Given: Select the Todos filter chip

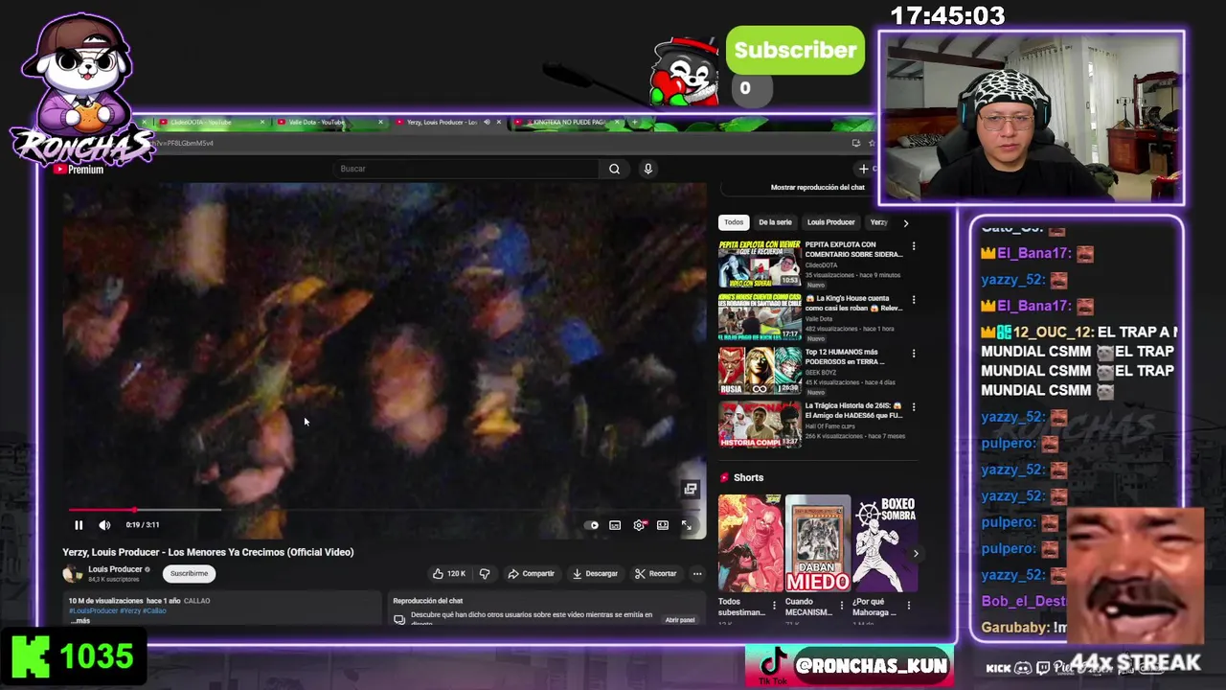Looking at the screenshot, I should (x=734, y=222).
